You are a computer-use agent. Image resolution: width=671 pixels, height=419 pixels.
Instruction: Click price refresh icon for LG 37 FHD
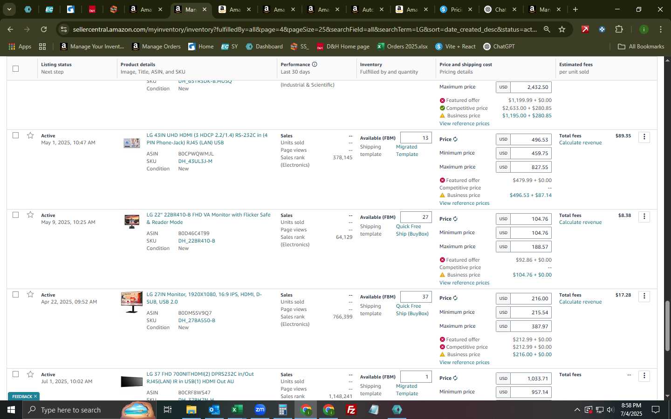coord(455,378)
